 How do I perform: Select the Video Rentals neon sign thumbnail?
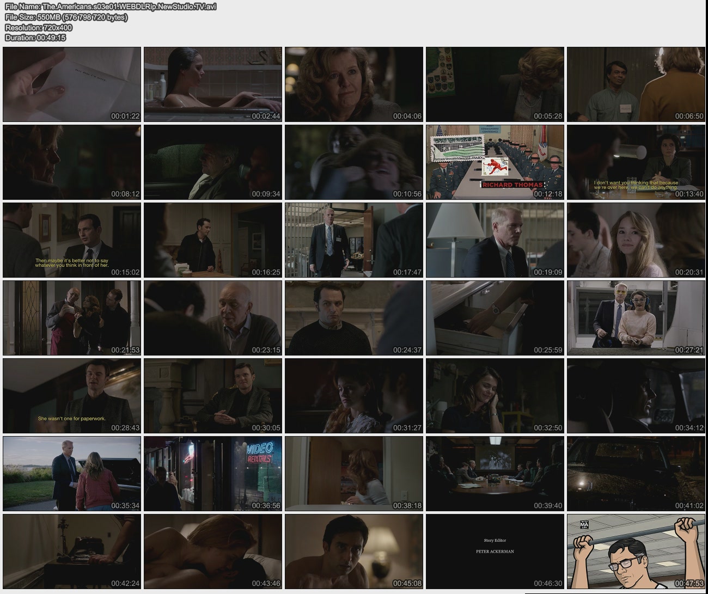click(213, 474)
